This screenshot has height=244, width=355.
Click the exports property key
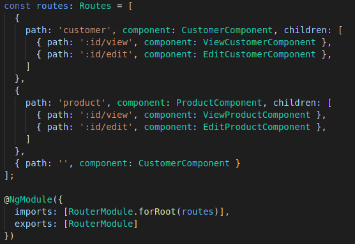(33, 224)
